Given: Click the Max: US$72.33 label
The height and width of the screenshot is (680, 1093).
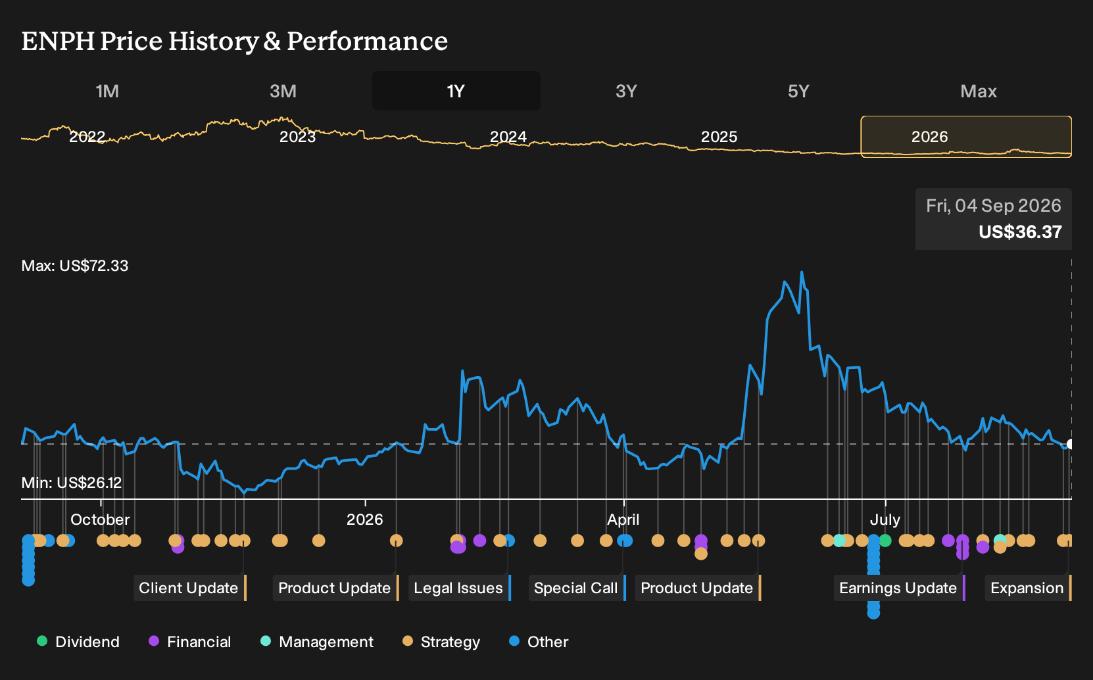Looking at the screenshot, I should point(75,266).
